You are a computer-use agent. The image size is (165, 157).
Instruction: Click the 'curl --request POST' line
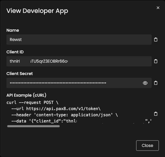(x=32, y=102)
